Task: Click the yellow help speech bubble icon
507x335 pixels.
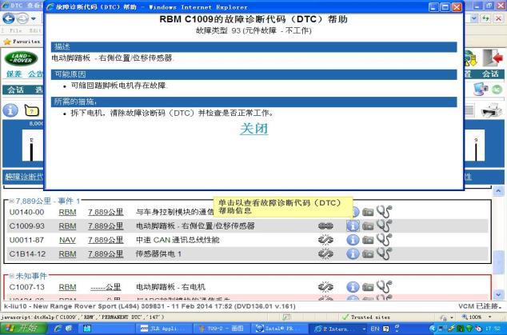Action: click(32, 111)
